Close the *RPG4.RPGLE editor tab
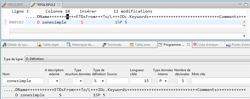Image resolution: width=250 pixels, height=99 pixels. coord(59,5)
